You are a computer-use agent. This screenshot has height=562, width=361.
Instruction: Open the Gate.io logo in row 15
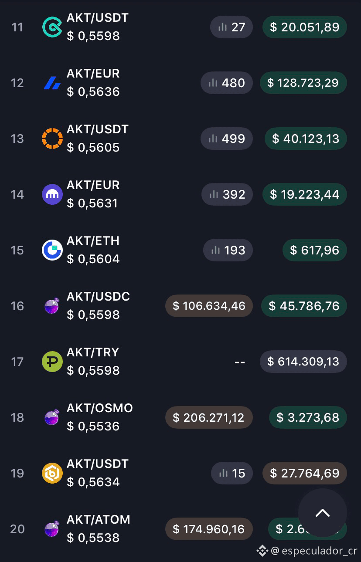coord(52,250)
